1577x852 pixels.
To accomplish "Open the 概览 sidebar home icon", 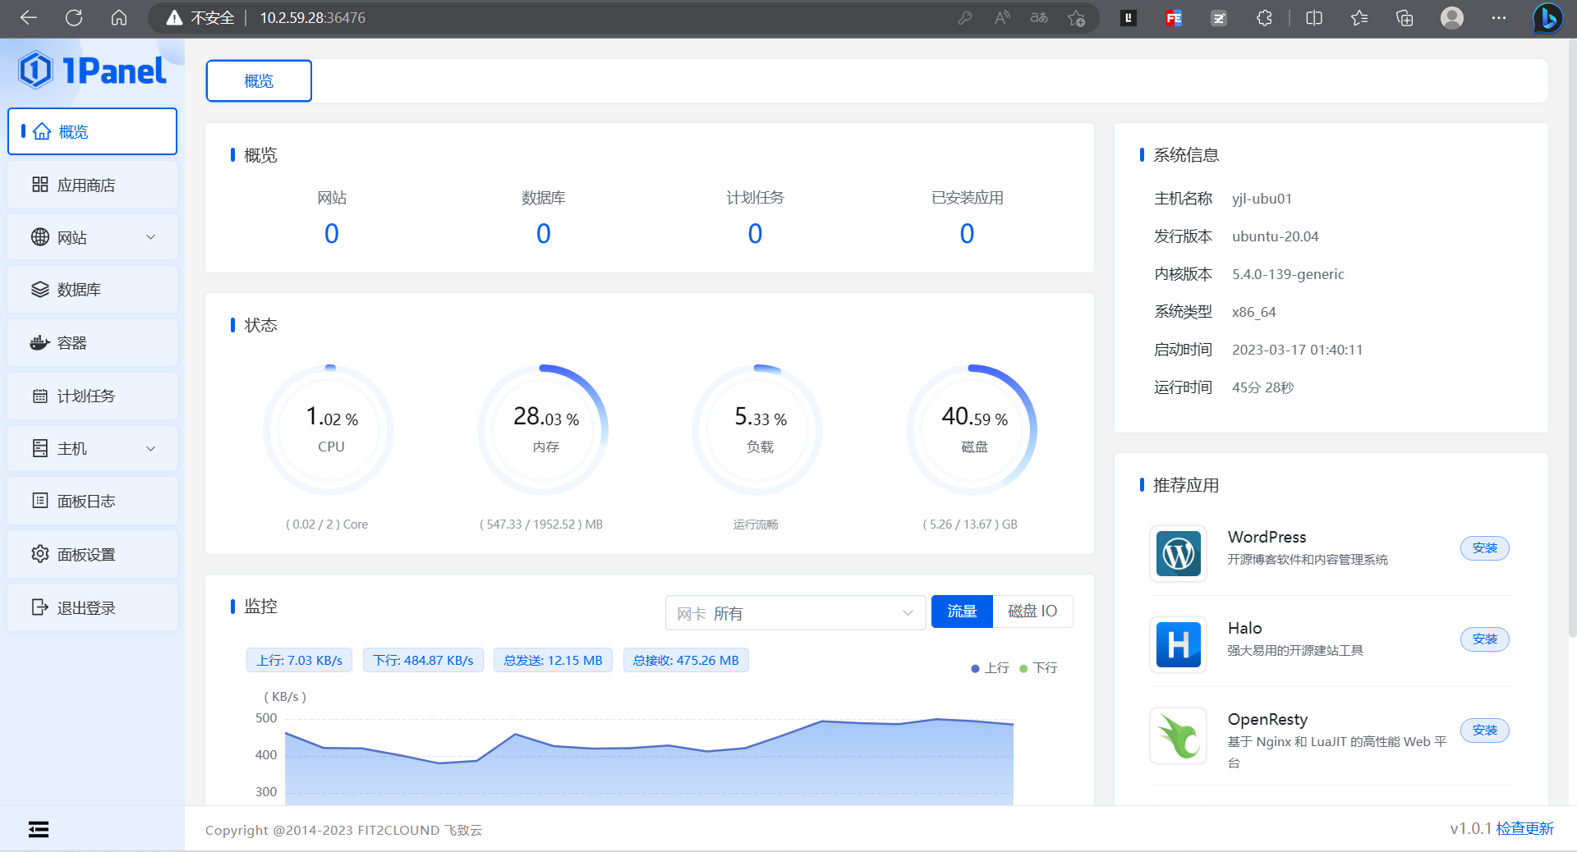I will pyautogui.click(x=42, y=131).
